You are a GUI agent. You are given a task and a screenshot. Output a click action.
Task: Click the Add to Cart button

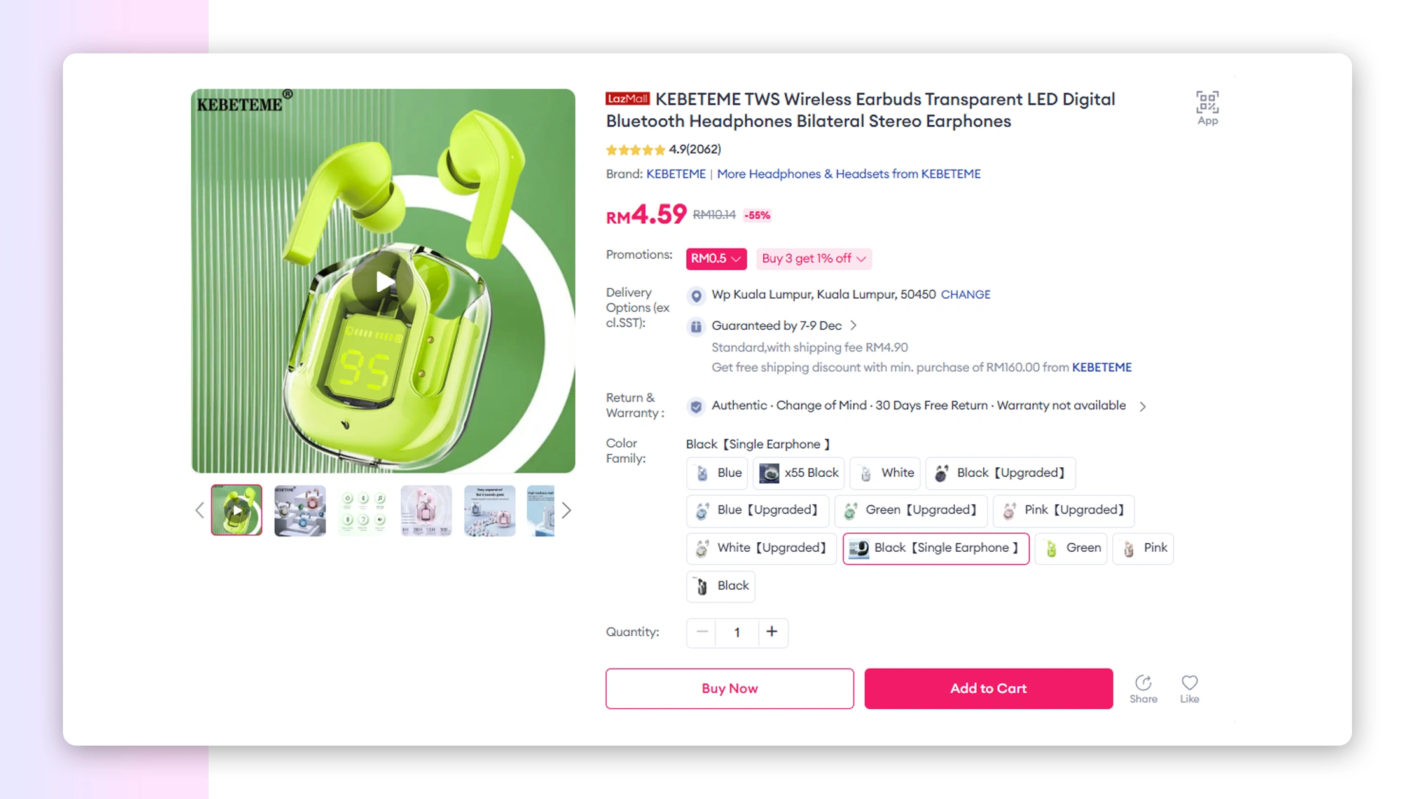click(988, 688)
